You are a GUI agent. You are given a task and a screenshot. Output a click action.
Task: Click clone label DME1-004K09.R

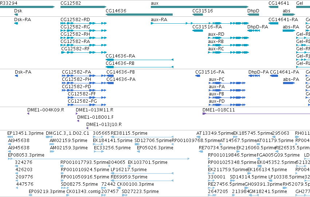46,110
